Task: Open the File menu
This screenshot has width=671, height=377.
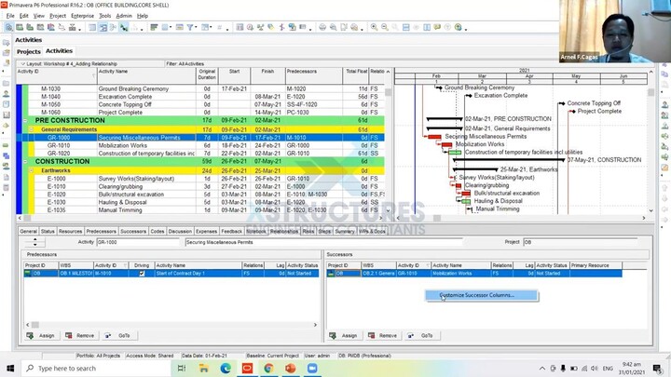Action: (10, 16)
